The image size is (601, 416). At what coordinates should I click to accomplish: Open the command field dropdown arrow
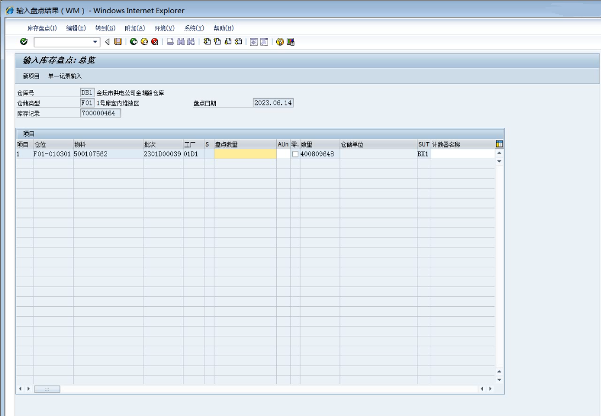pyautogui.click(x=95, y=42)
